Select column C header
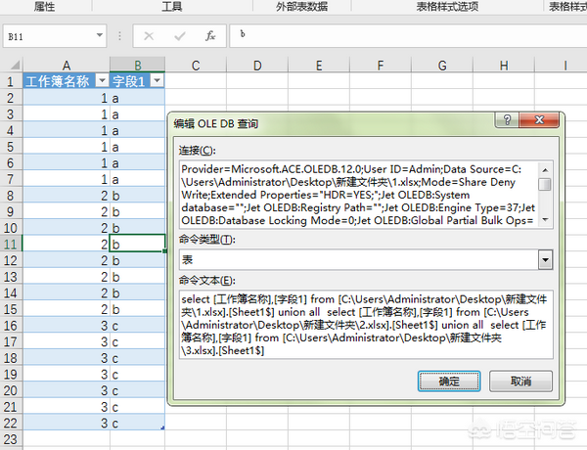Screen dimensions: 587x450 (x=196, y=66)
